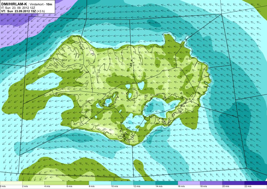This screenshot has height=189, width=267.
Task: Click the light turquoise 10–12 m/s legend swatch
Action: click(x=122, y=183)
